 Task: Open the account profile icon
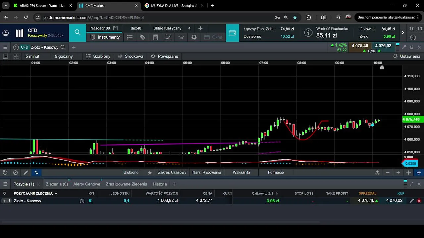click(x=6, y=33)
